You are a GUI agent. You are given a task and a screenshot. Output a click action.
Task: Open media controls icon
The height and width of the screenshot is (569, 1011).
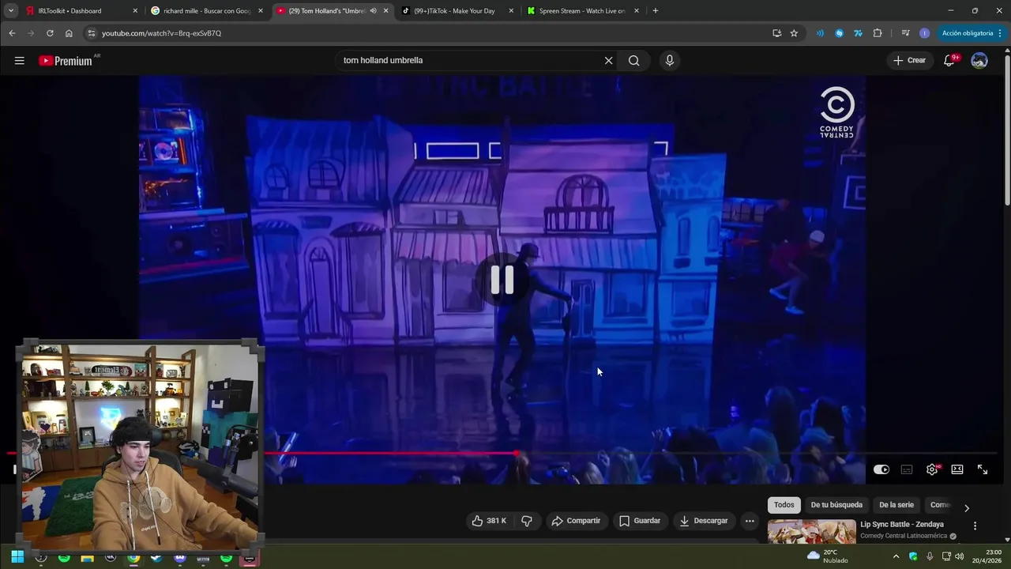pos(905,33)
